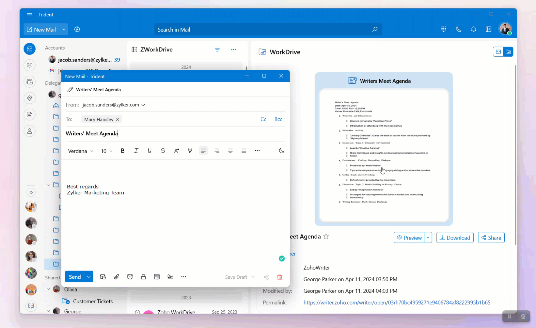Open the writer.zoho.com permalink

[x=397, y=302]
